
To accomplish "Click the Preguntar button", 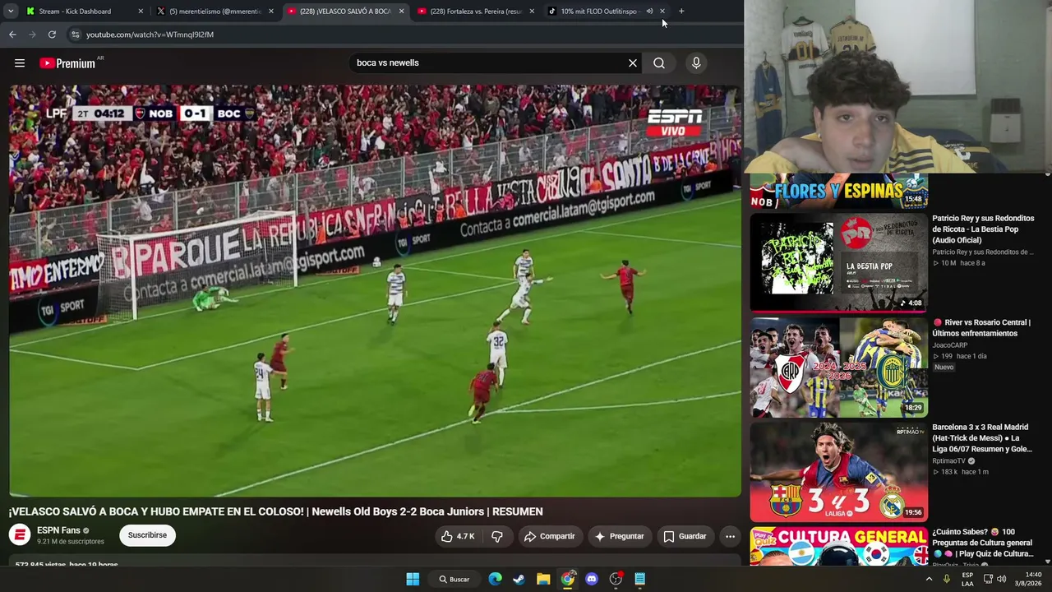I will (x=619, y=536).
